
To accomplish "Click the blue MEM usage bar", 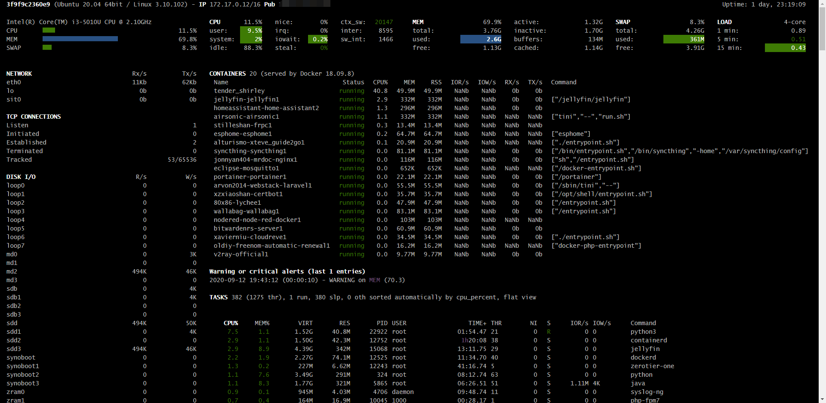I will point(80,39).
